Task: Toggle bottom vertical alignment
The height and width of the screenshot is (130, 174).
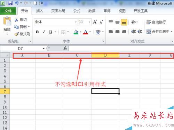Action: point(124,22)
